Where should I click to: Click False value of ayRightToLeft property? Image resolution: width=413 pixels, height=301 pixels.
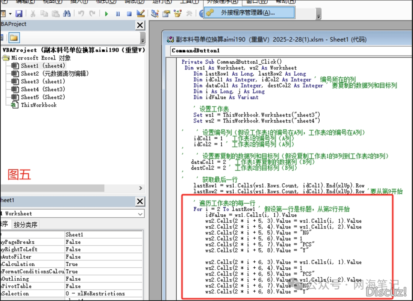click(x=104, y=249)
